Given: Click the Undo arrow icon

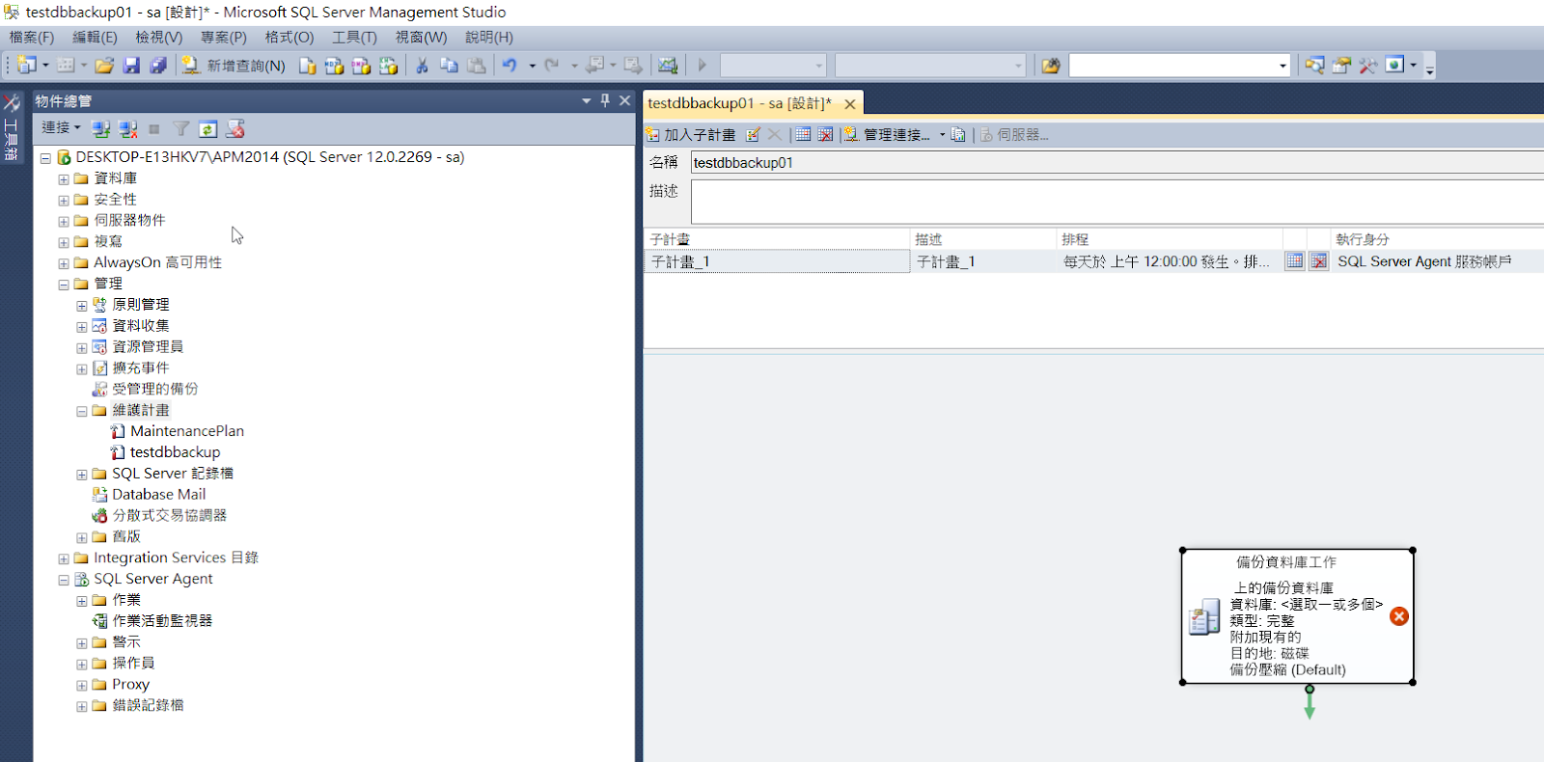Looking at the screenshot, I should coord(510,66).
